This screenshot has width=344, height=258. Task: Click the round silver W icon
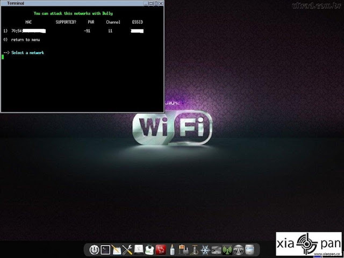coord(239,249)
